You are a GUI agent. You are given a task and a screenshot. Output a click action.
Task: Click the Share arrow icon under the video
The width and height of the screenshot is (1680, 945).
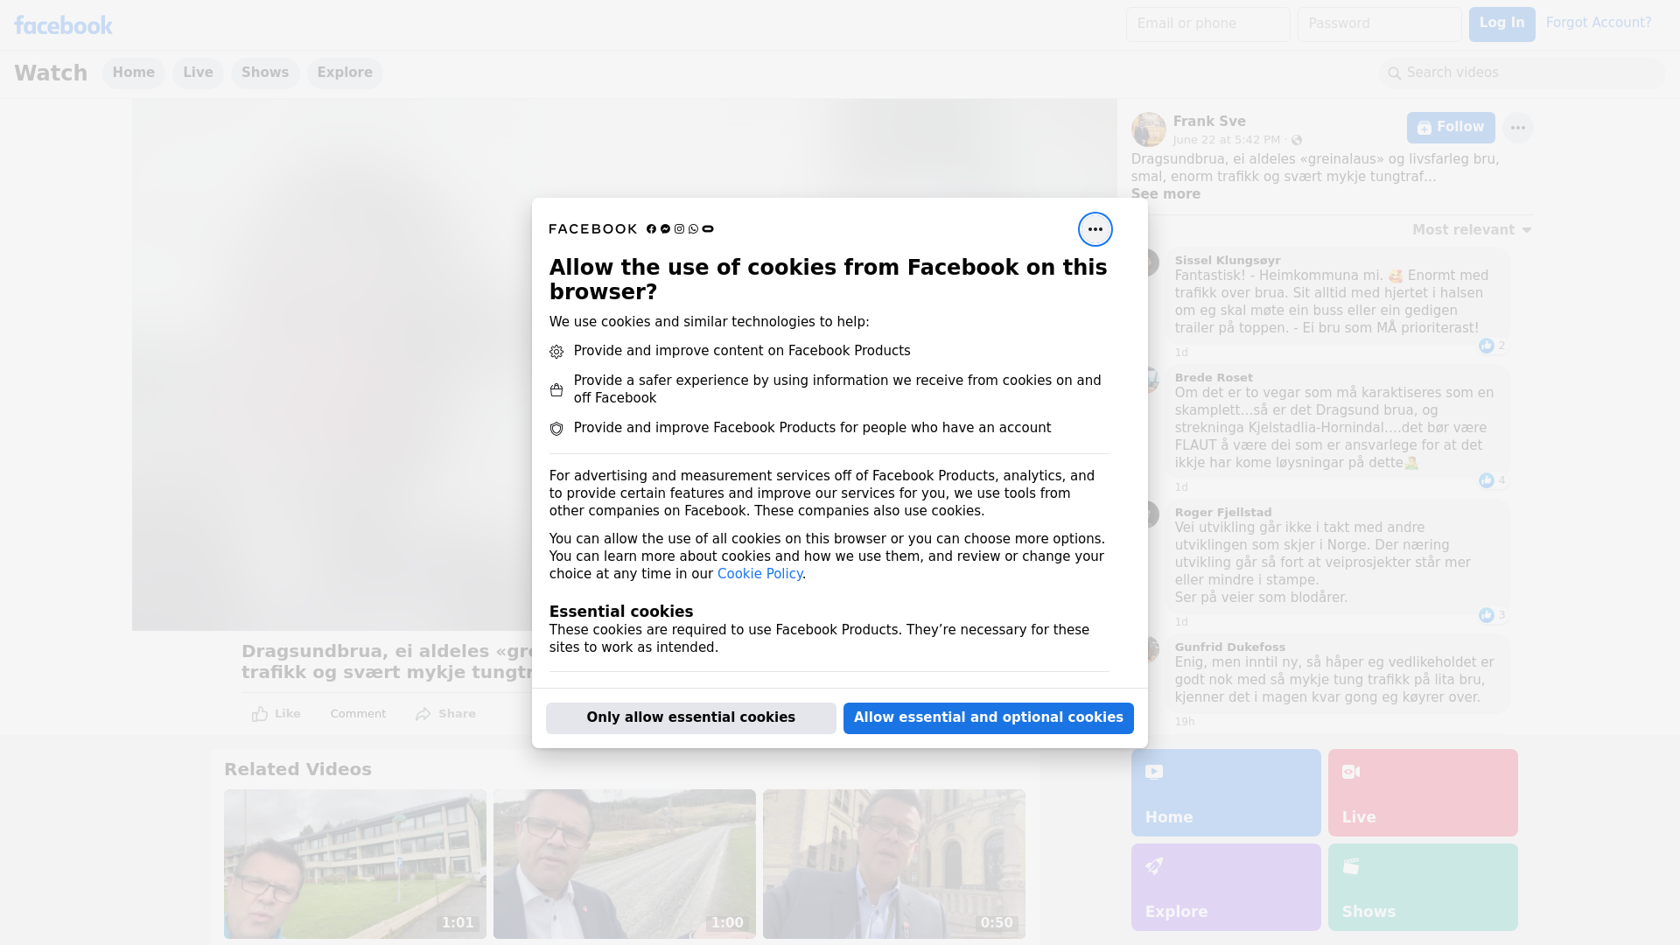(x=423, y=714)
